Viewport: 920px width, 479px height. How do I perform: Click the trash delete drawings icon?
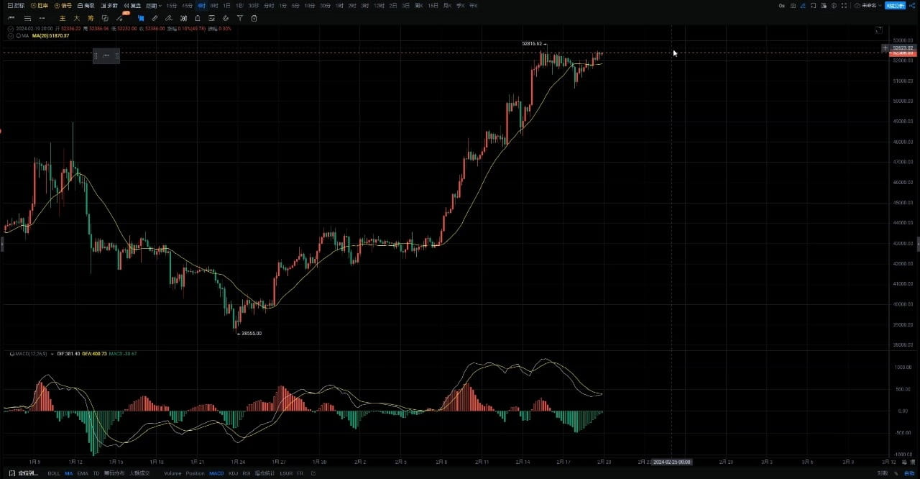254,18
